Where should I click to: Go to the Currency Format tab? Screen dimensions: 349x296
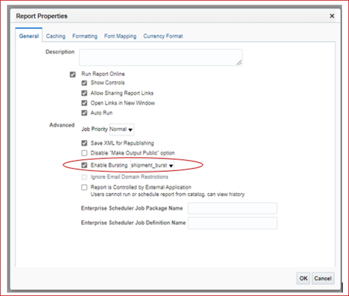click(163, 36)
